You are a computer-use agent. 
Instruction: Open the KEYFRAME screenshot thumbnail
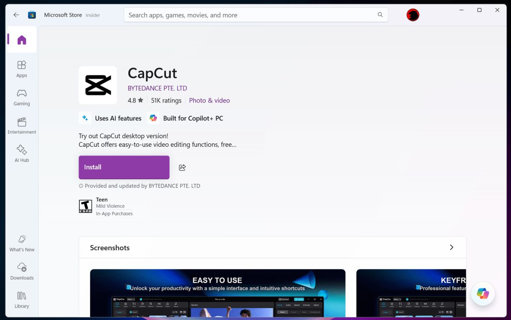(411, 293)
